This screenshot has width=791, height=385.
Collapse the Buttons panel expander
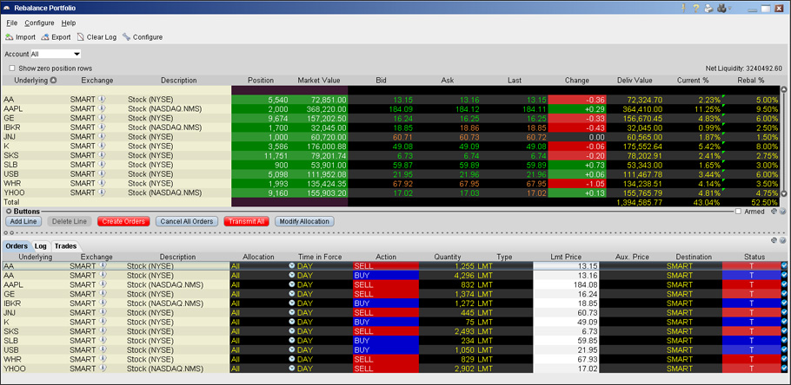coord(9,212)
